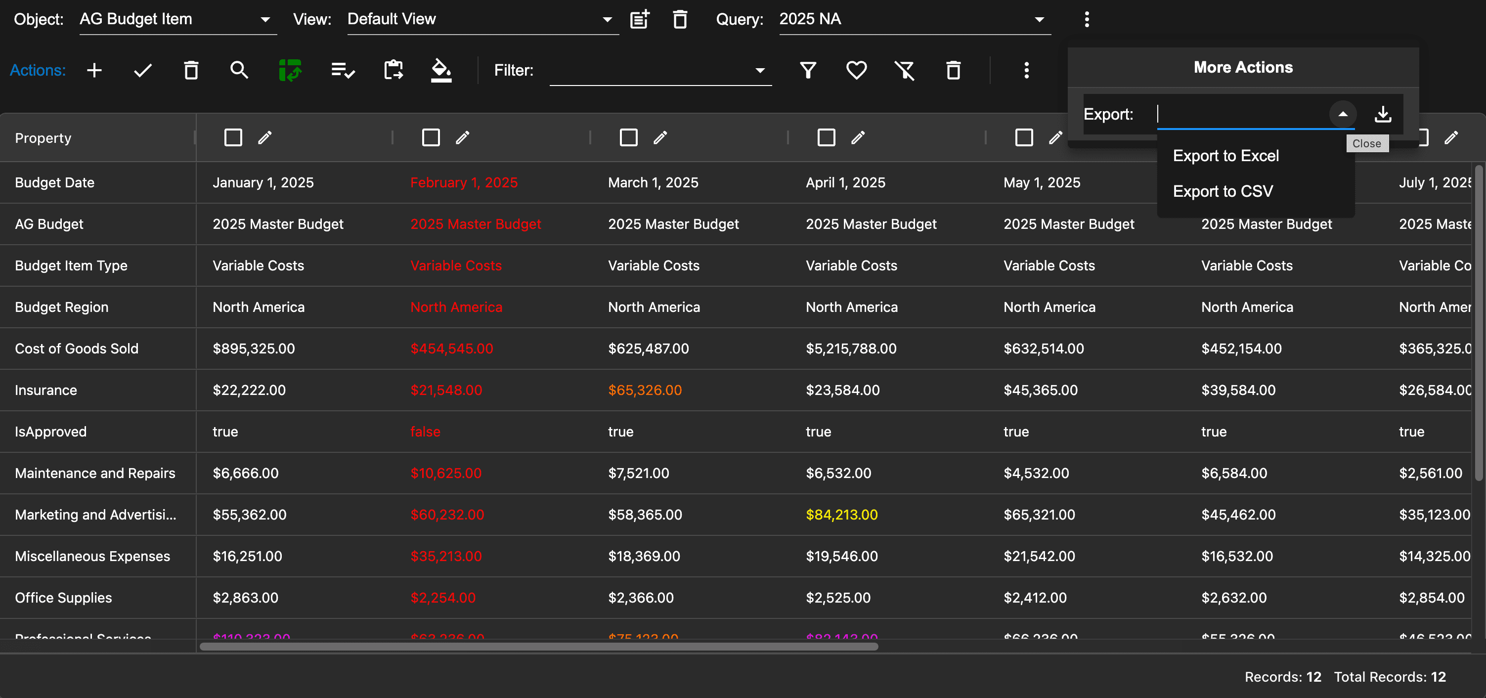This screenshot has height=698, width=1486.
Task: Open the Object AG Budget Item dropdown
Action: [265, 20]
